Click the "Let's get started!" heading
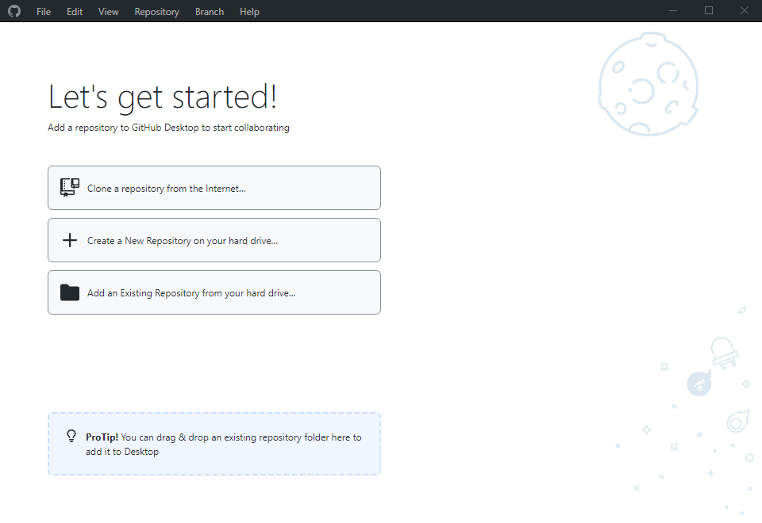The height and width of the screenshot is (523, 762). [162, 97]
